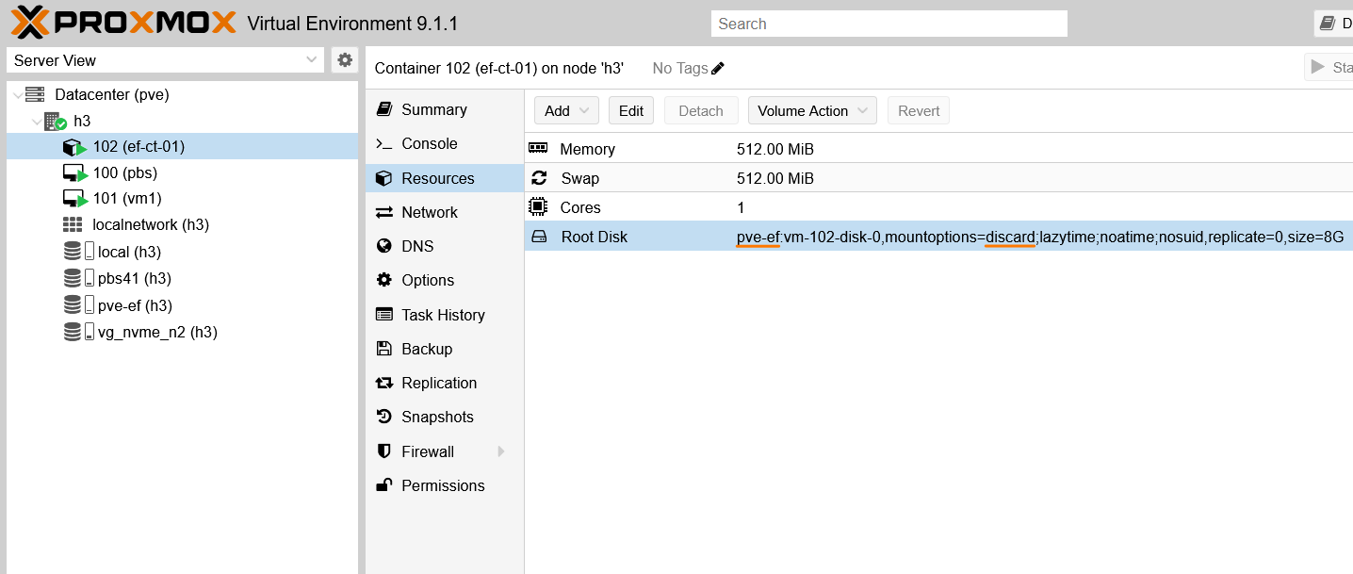Select the Cores value 1
Viewport: 1353px width, 574px height.
(x=741, y=207)
